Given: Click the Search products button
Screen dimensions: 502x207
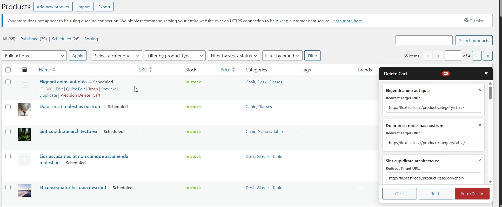Looking at the screenshot, I should pos(474,40).
